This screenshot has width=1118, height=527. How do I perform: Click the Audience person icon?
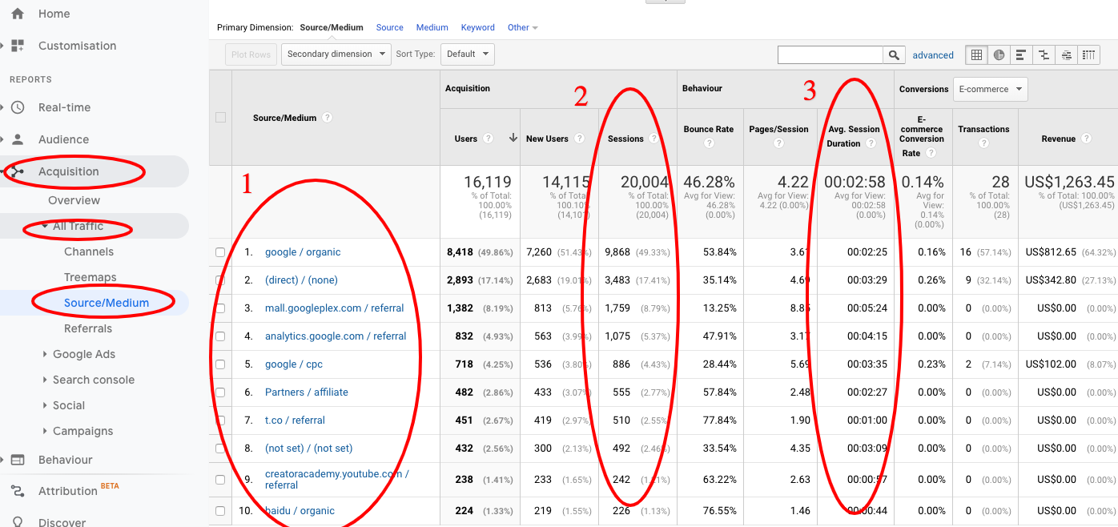18,139
